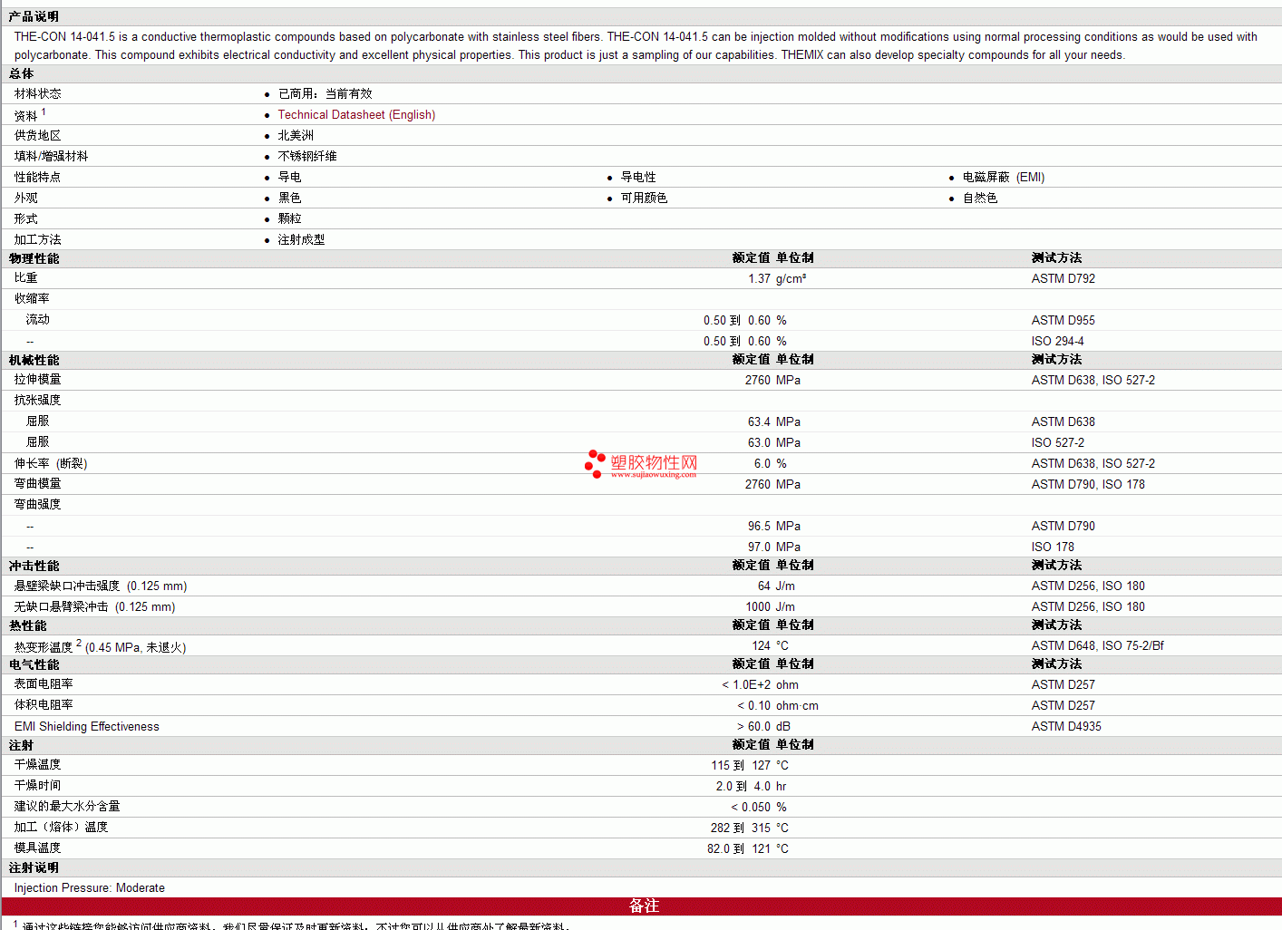Click the ISO 294-4 test method

pyautogui.click(x=1058, y=342)
